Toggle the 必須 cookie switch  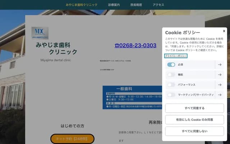(171, 65)
